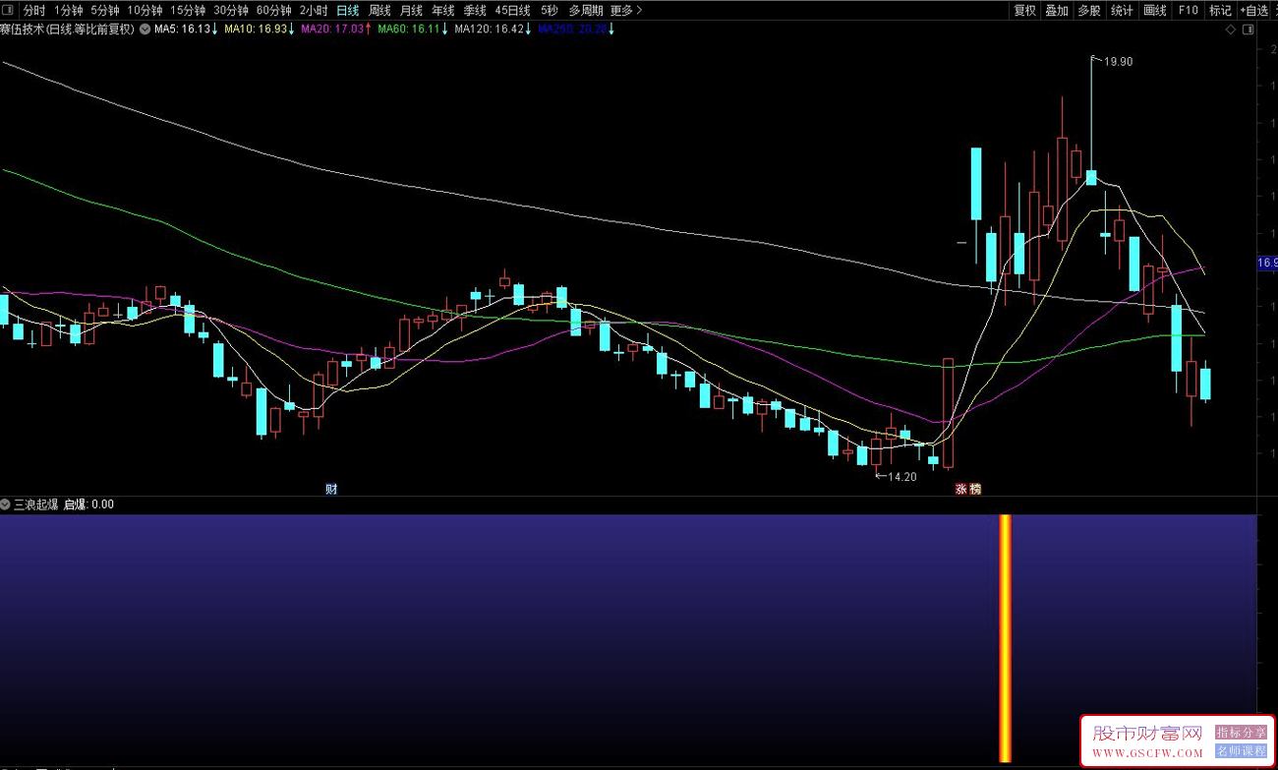This screenshot has width=1278, height=770.
Task: Click the orange 启爆 signal bar
Action: click(x=1005, y=637)
